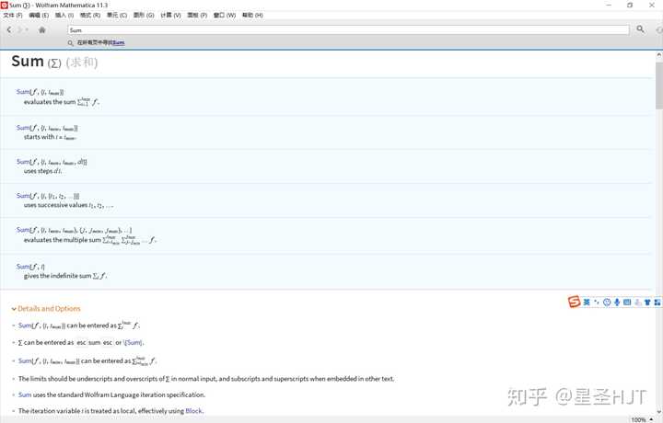Click the page title Sum (Σ)
This screenshot has width=663, height=423.
pyautogui.click(x=36, y=62)
